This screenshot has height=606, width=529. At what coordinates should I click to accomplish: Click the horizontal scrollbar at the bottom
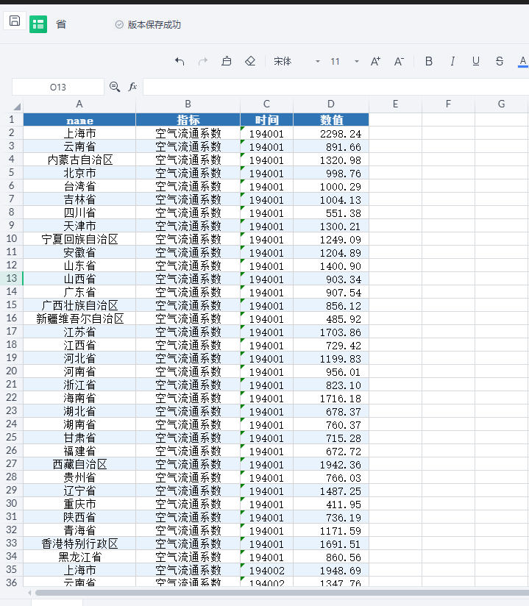[282, 593]
